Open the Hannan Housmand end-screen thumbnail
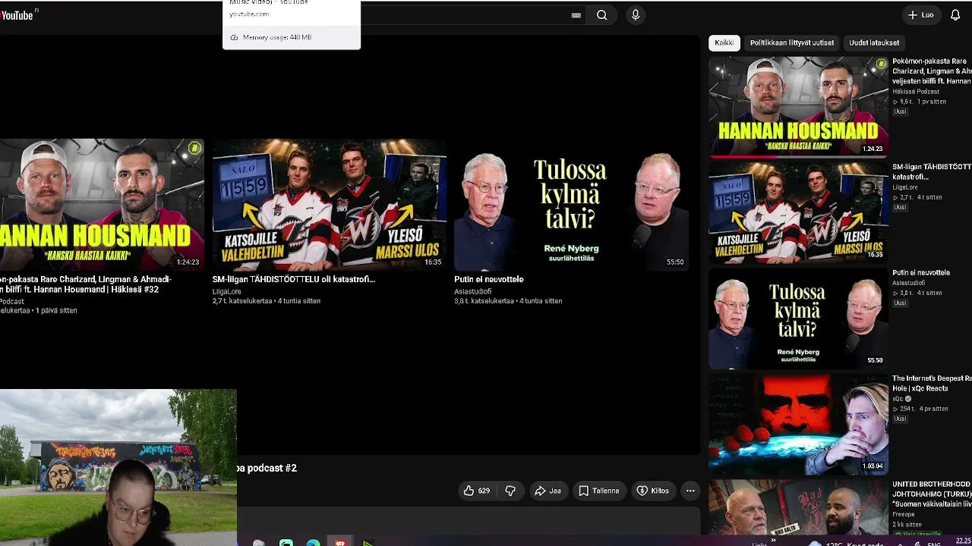This screenshot has width=972, height=546. click(102, 204)
